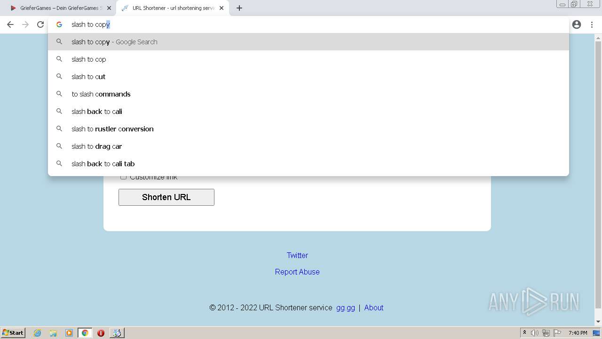Image resolution: width=602 pixels, height=339 pixels.
Task: Show hidden system tray icons
Action: click(x=524, y=332)
